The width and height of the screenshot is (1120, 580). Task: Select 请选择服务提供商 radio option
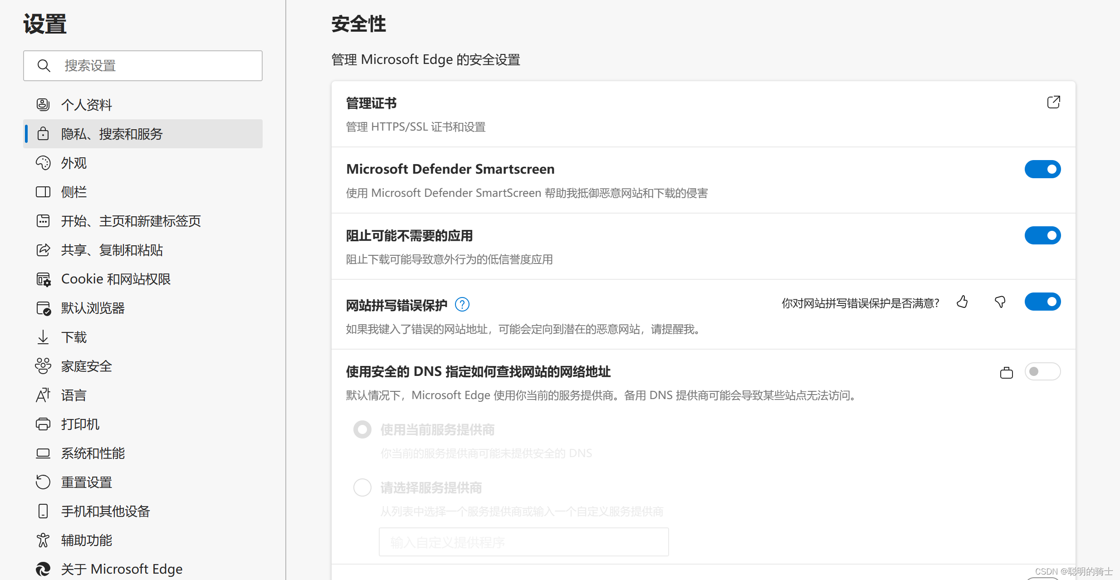[x=362, y=487]
